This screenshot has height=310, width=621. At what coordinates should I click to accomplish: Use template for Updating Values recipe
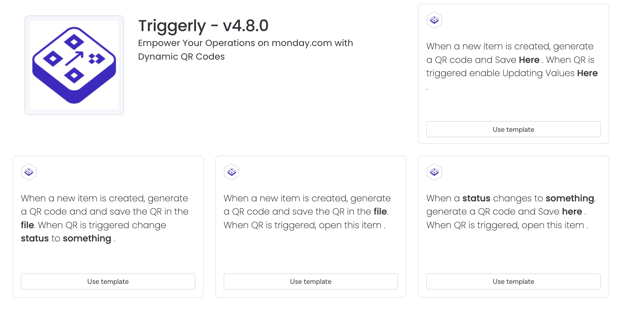pos(513,129)
